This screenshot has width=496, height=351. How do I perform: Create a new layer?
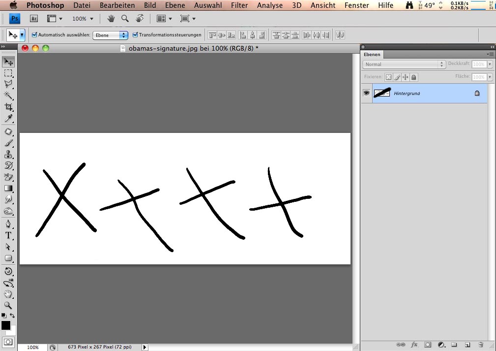467,345
